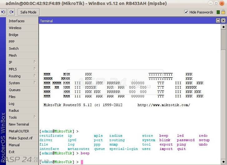Click the 'undo' command text
Image resolution: width=227 pixels, height=165 pixels.
pyautogui.click(x=203, y=144)
